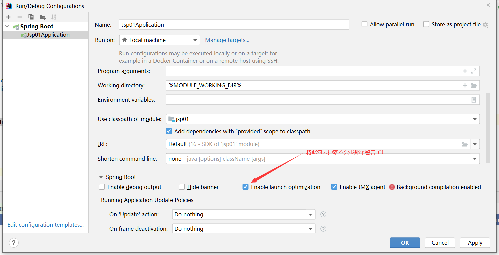Enable Store as project file
The width and height of the screenshot is (499, 255).
426,24
